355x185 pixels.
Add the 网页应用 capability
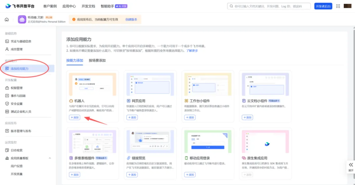coord(132,117)
